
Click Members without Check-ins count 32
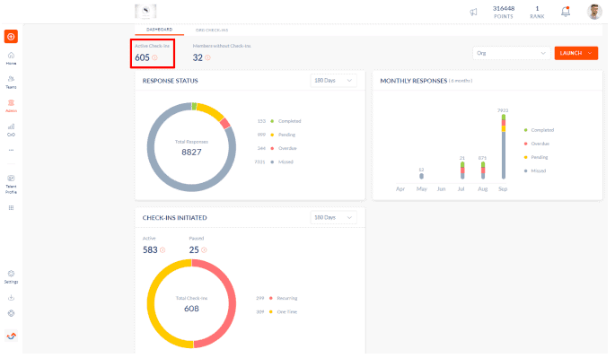tap(198, 57)
